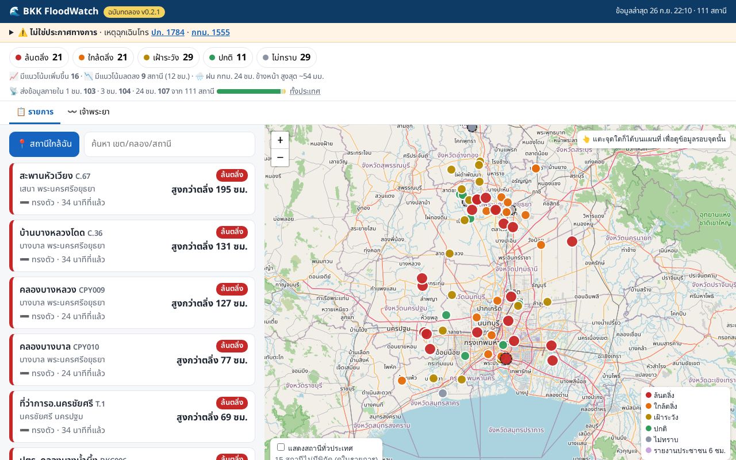Open the กทม. 1555 hotline link
Screen dimensions: 736x460
[x=210, y=32]
